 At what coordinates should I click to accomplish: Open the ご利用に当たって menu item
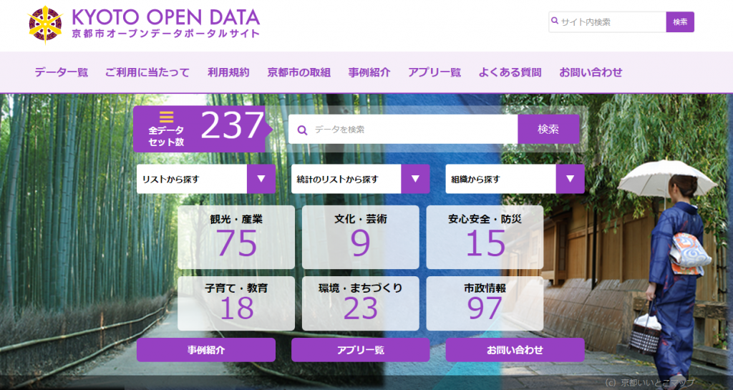tap(147, 72)
